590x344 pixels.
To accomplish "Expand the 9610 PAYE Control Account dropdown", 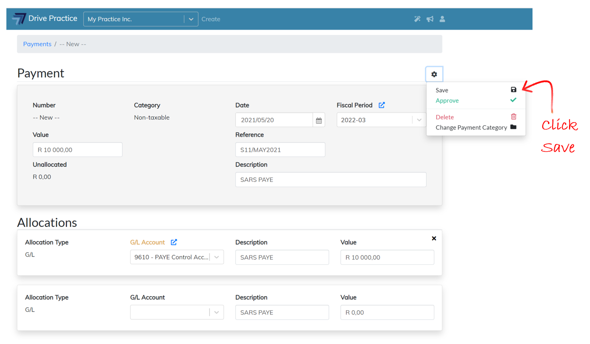I will click(217, 257).
